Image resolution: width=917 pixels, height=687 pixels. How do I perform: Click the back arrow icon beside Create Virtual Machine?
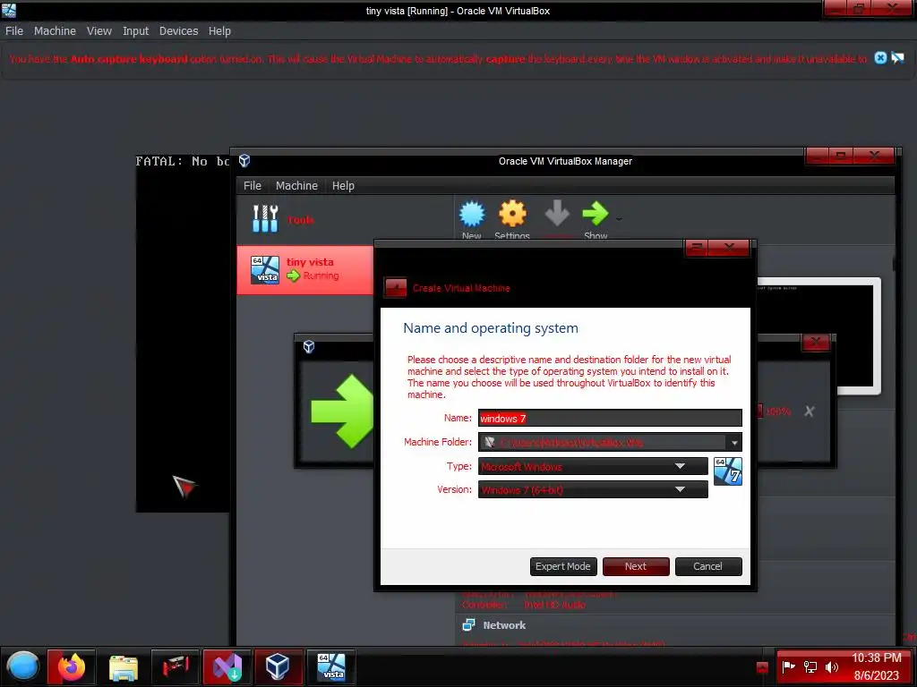(395, 288)
